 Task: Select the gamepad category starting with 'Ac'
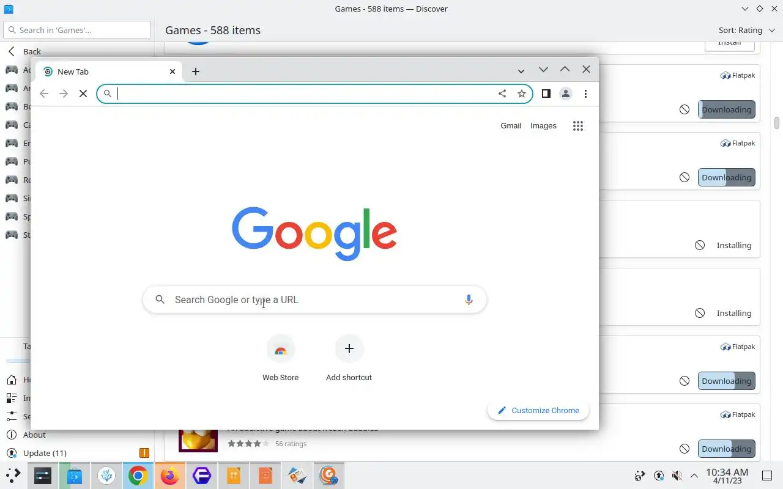17,70
